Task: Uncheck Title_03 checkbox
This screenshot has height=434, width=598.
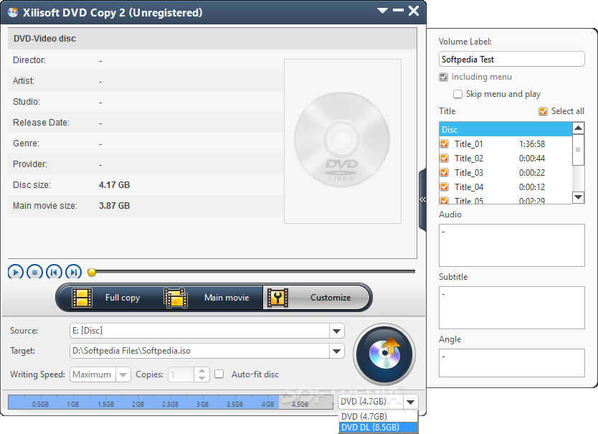Action: (445, 173)
